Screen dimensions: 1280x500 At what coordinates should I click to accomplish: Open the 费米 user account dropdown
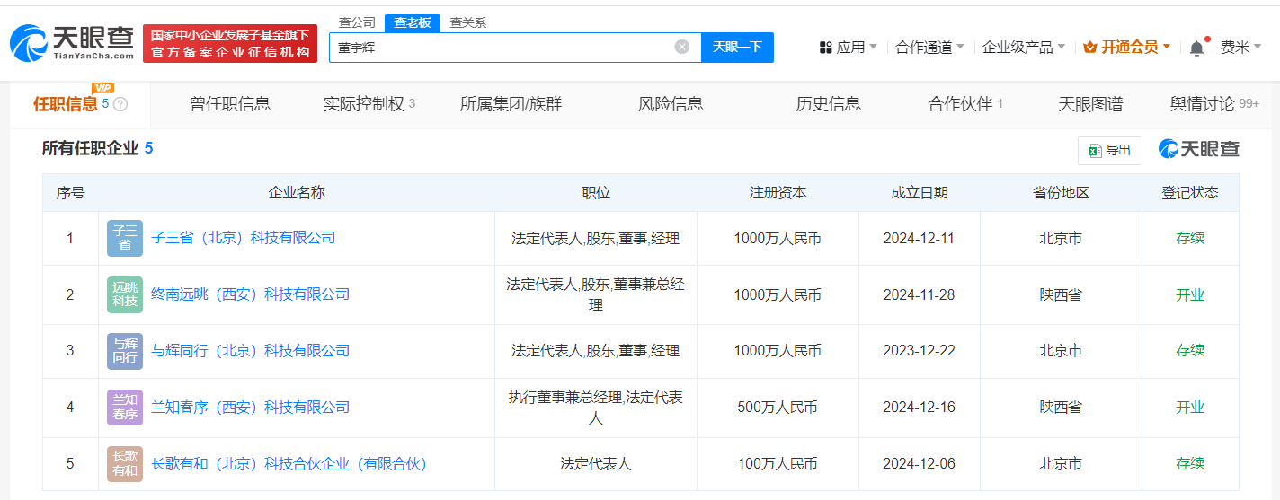point(1241,48)
